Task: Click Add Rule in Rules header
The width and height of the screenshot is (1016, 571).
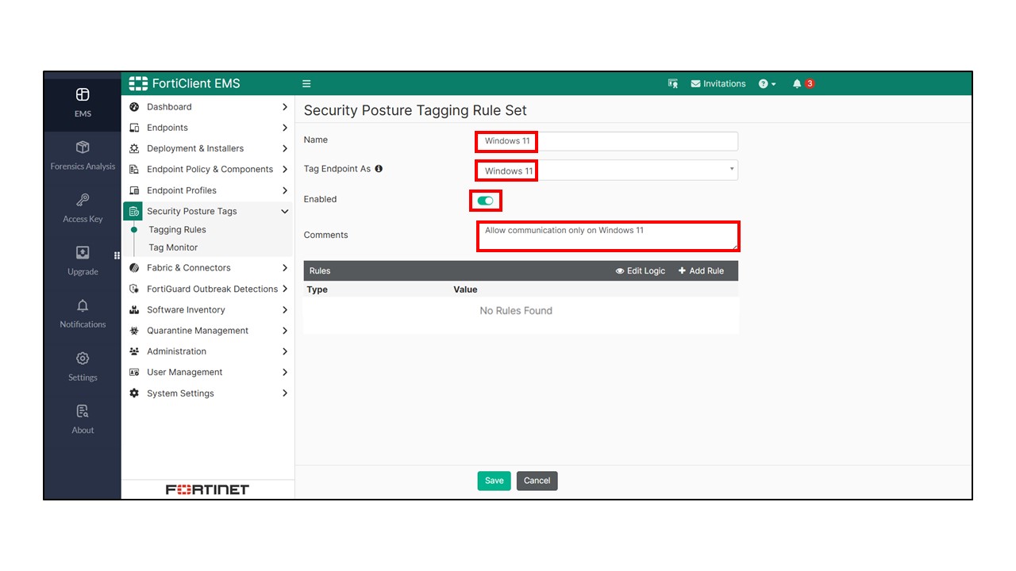Action: [x=701, y=271]
